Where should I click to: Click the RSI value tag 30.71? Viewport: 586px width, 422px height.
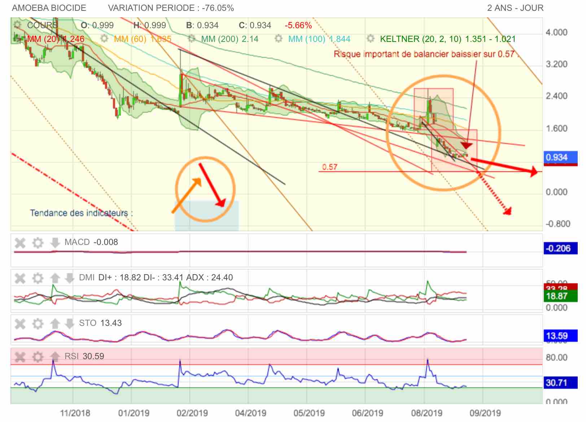(x=561, y=383)
